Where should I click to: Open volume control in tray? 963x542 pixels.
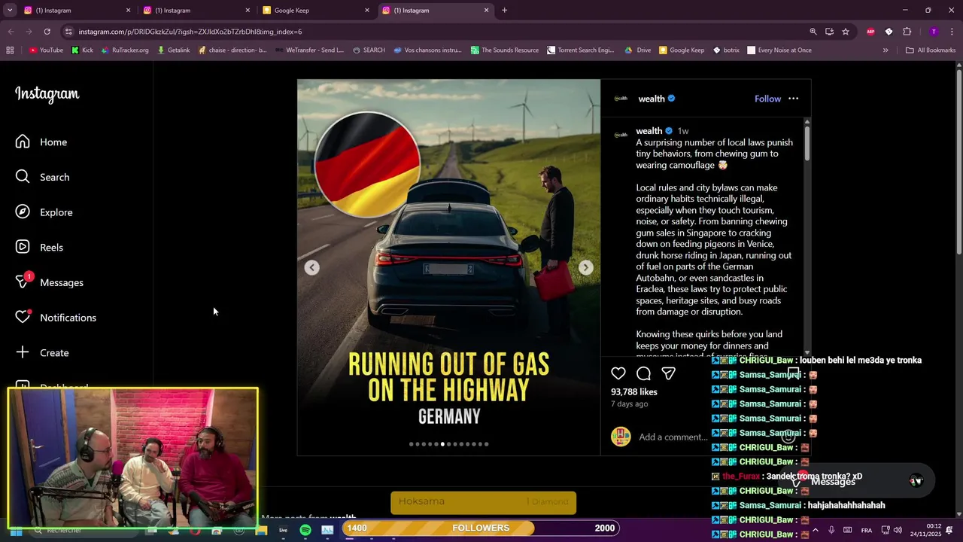pyautogui.click(x=898, y=530)
